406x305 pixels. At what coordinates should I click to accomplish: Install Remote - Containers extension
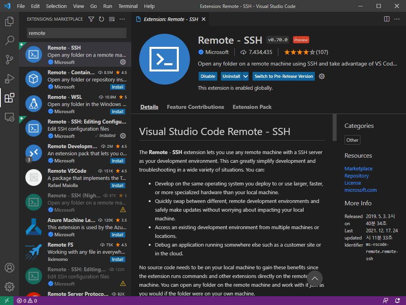point(117,87)
